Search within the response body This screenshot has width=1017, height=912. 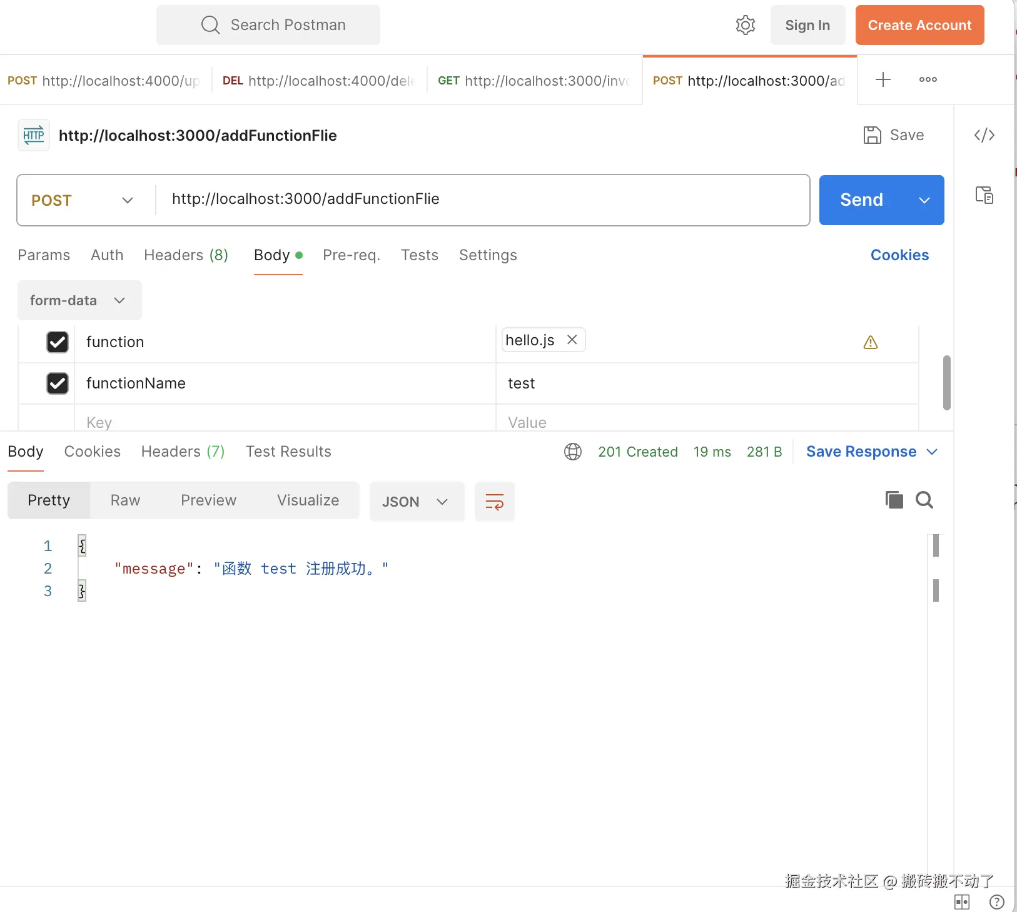tap(924, 500)
